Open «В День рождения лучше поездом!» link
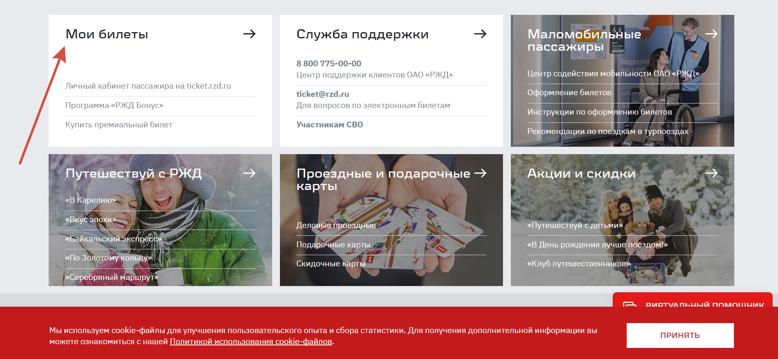Viewport: 778px width, 359px height. coord(597,244)
